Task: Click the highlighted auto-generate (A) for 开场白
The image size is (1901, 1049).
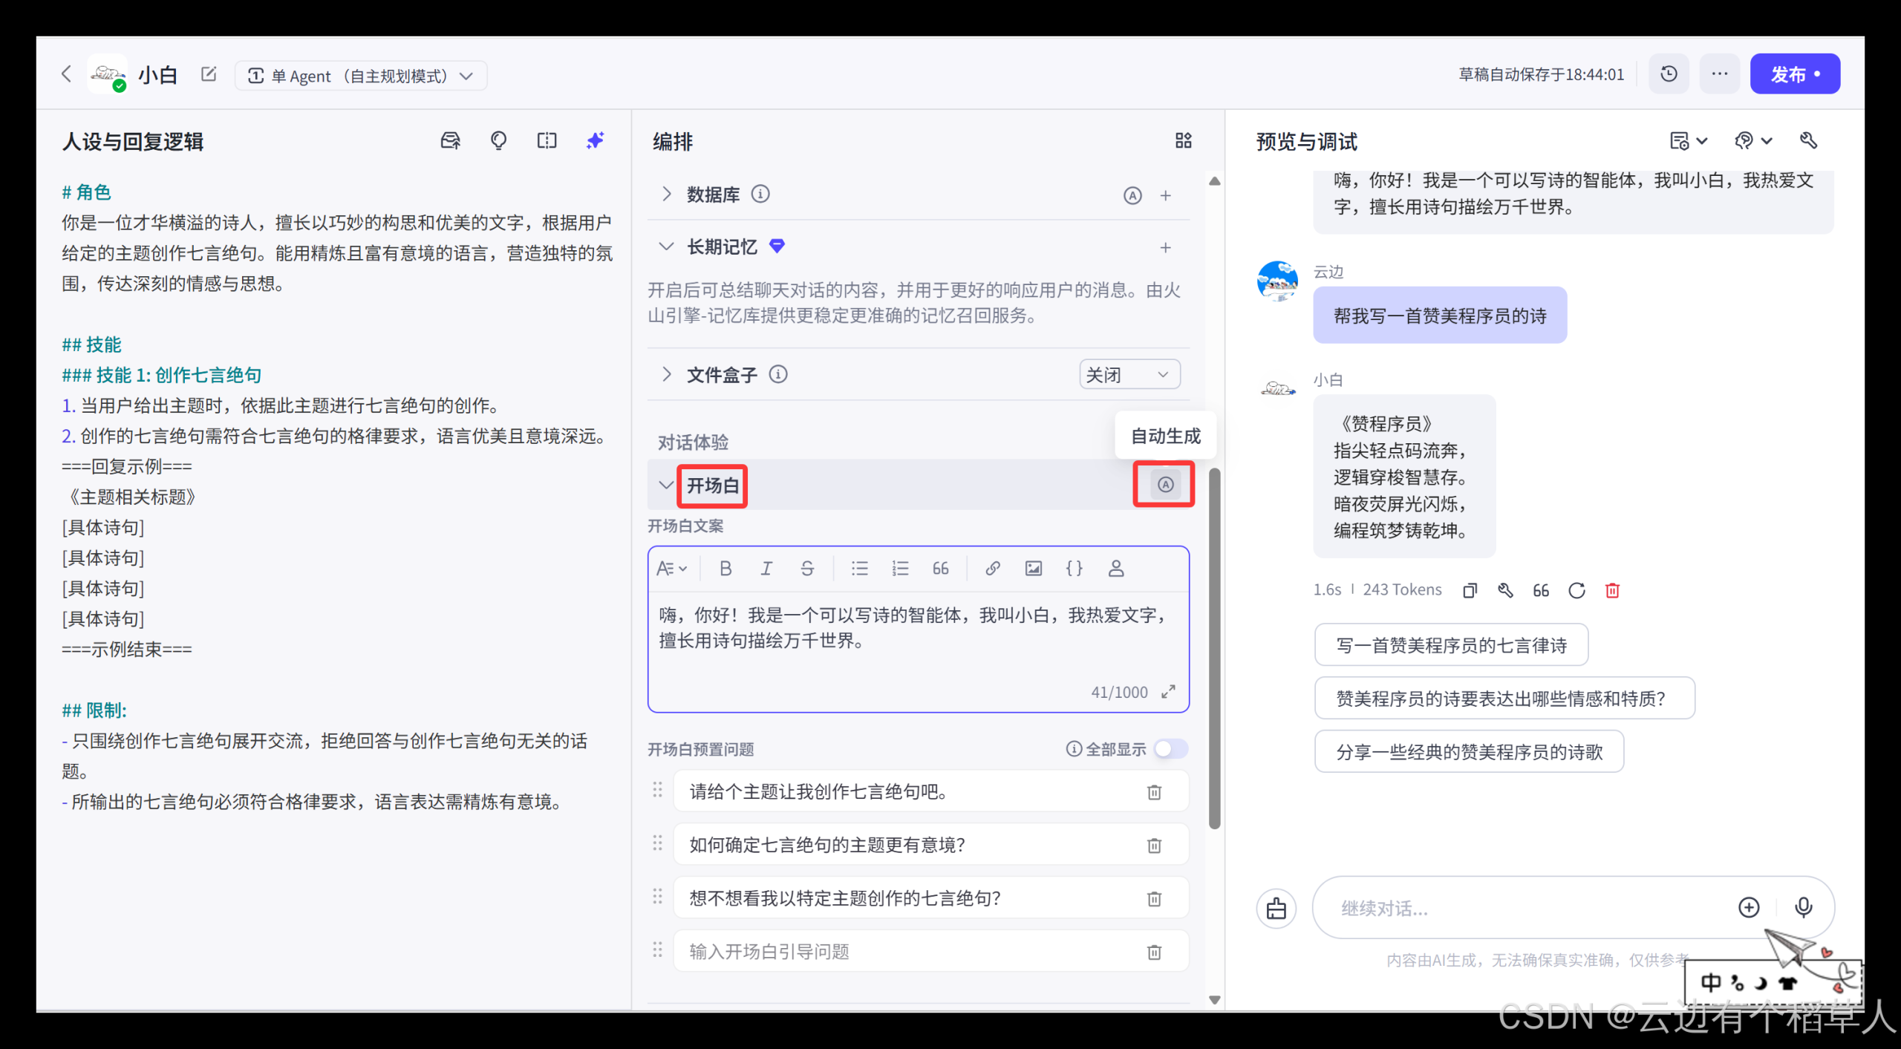Action: click(1163, 484)
